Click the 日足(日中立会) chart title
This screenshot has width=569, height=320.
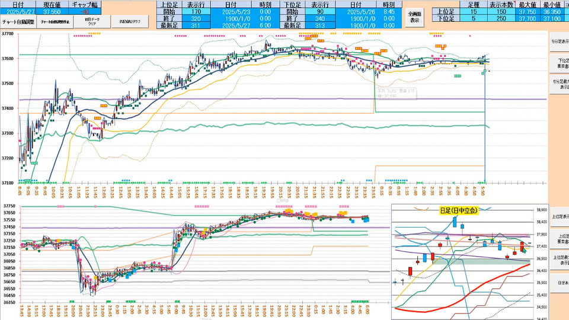(459, 210)
